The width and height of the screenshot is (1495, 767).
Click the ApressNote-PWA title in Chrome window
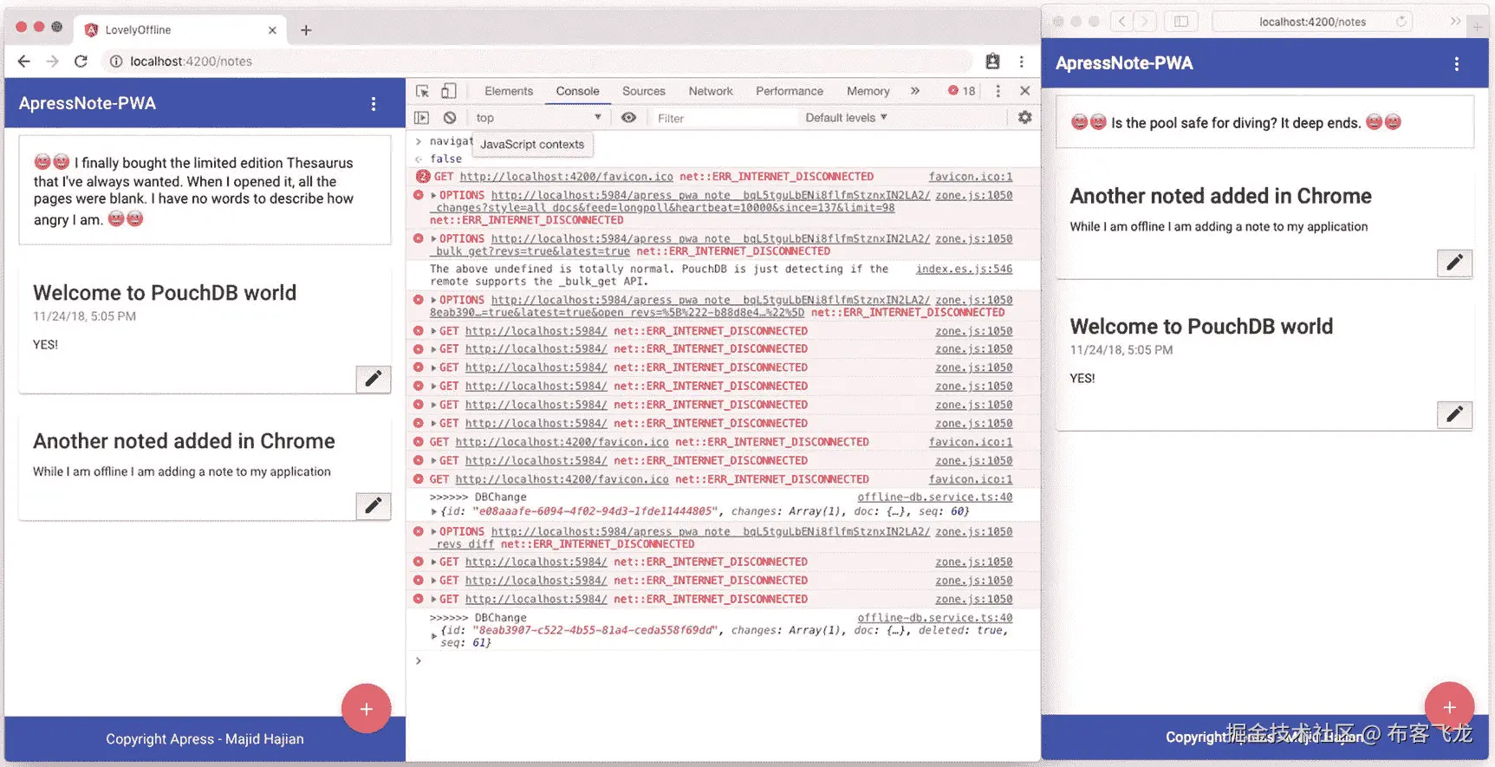click(88, 104)
